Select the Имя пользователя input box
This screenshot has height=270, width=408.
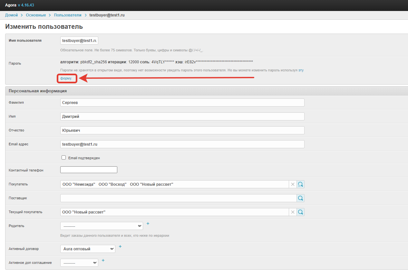point(79,41)
